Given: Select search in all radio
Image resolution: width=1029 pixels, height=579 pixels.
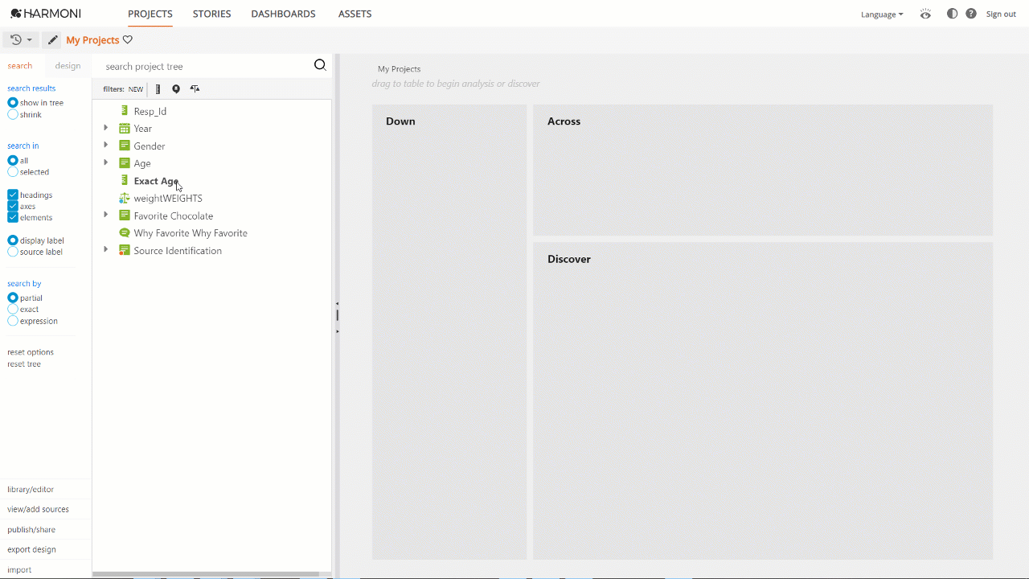Looking at the screenshot, I should 13,161.
